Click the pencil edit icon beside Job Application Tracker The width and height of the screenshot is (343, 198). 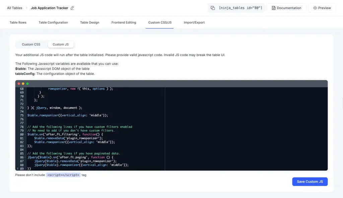point(72,8)
